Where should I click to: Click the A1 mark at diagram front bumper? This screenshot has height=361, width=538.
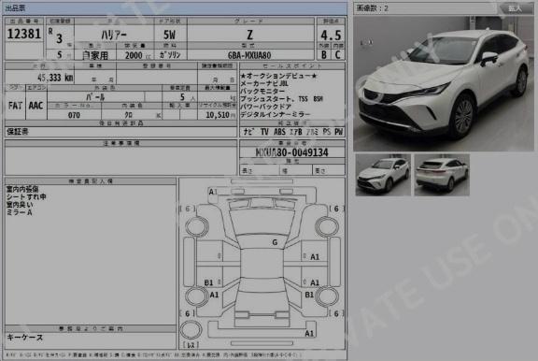click(x=212, y=192)
